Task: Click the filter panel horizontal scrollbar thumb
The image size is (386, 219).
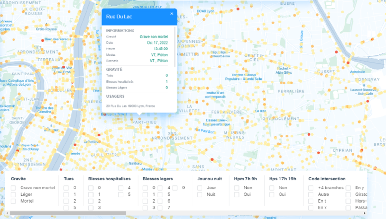Action: (x=68, y=213)
